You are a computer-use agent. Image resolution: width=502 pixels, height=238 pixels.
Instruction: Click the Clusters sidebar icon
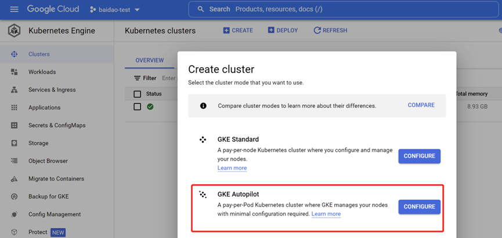tap(14, 54)
